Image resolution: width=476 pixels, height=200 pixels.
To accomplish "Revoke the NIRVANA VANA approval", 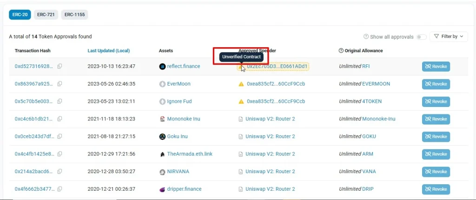I will (436, 172).
